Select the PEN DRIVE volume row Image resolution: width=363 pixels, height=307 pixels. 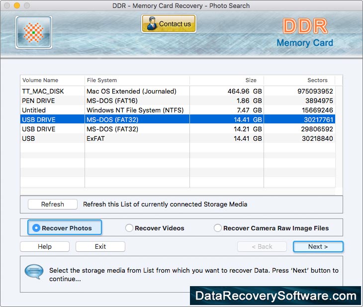(x=178, y=101)
